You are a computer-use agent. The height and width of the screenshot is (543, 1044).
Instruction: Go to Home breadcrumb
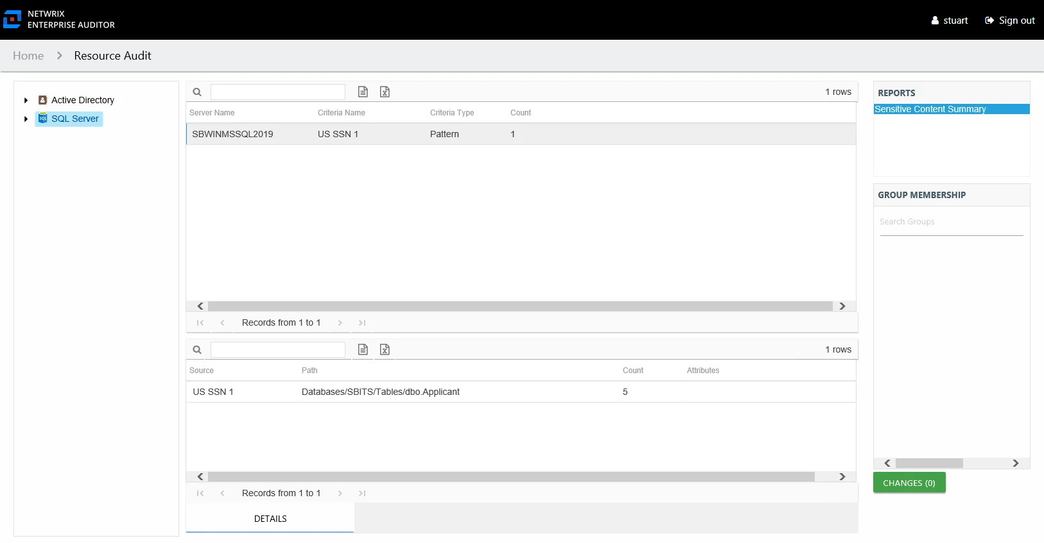(28, 56)
